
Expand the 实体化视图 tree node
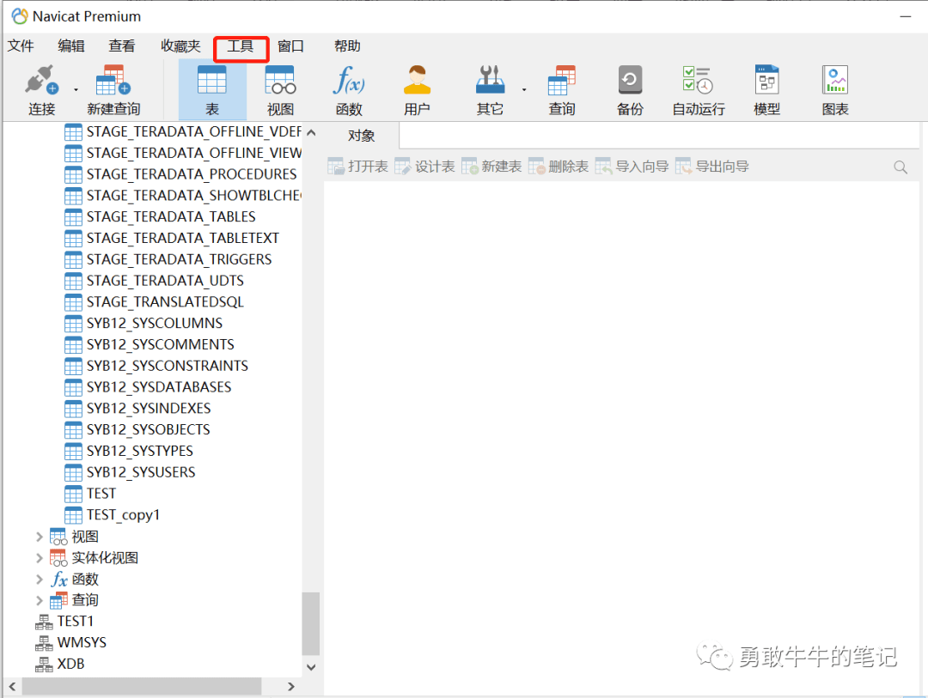coord(39,558)
